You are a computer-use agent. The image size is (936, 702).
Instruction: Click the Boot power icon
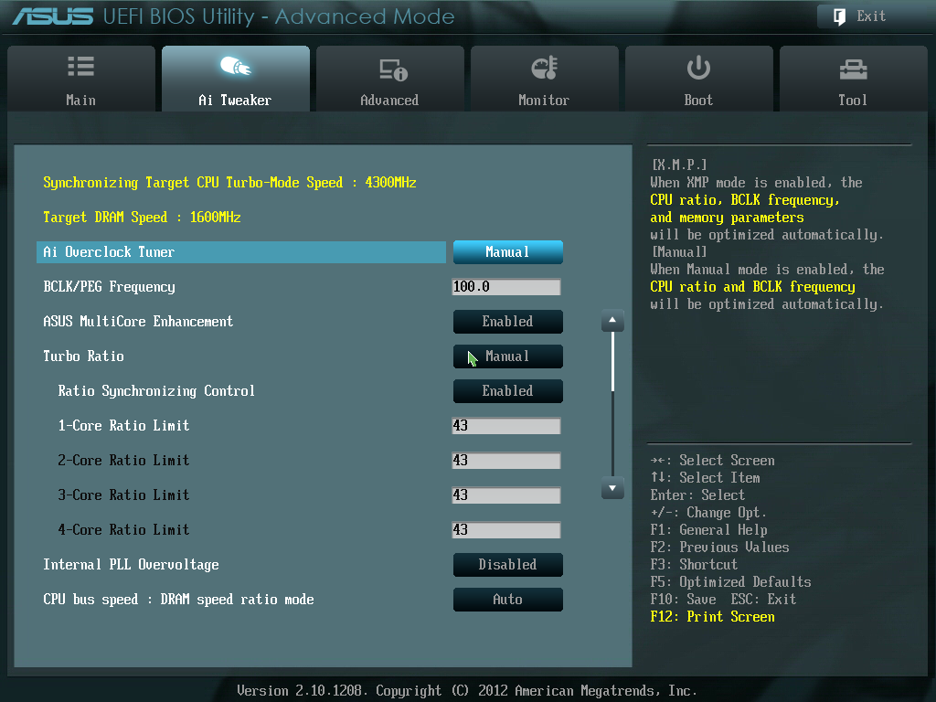click(x=698, y=68)
